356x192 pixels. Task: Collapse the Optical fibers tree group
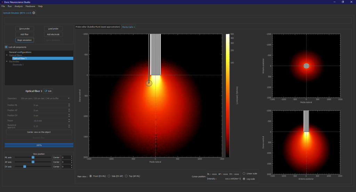click(x=7, y=55)
